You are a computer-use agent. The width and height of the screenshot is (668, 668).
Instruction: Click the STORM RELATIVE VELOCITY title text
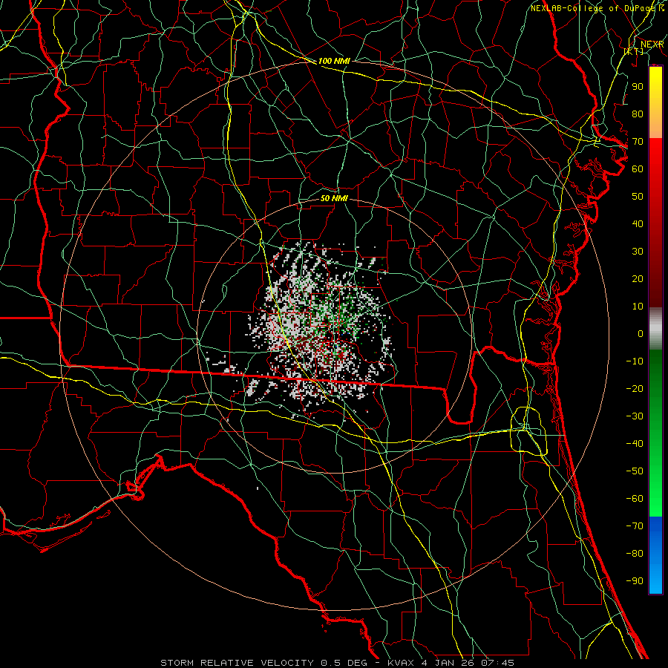click(x=237, y=663)
